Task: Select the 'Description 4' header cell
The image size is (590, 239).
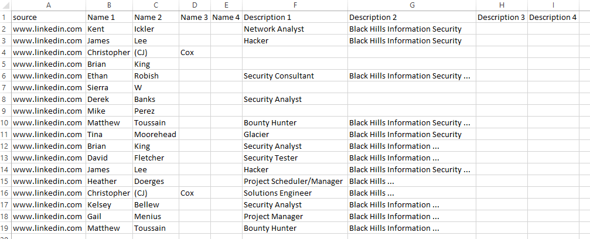Action: click(553, 17)
